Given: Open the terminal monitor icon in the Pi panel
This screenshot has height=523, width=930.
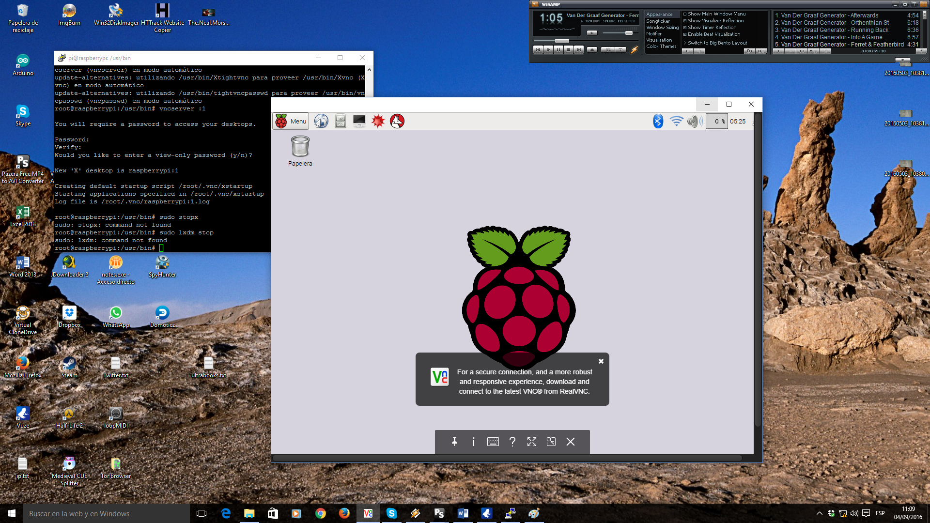Looking at the screenshot, I should point(359,121).
